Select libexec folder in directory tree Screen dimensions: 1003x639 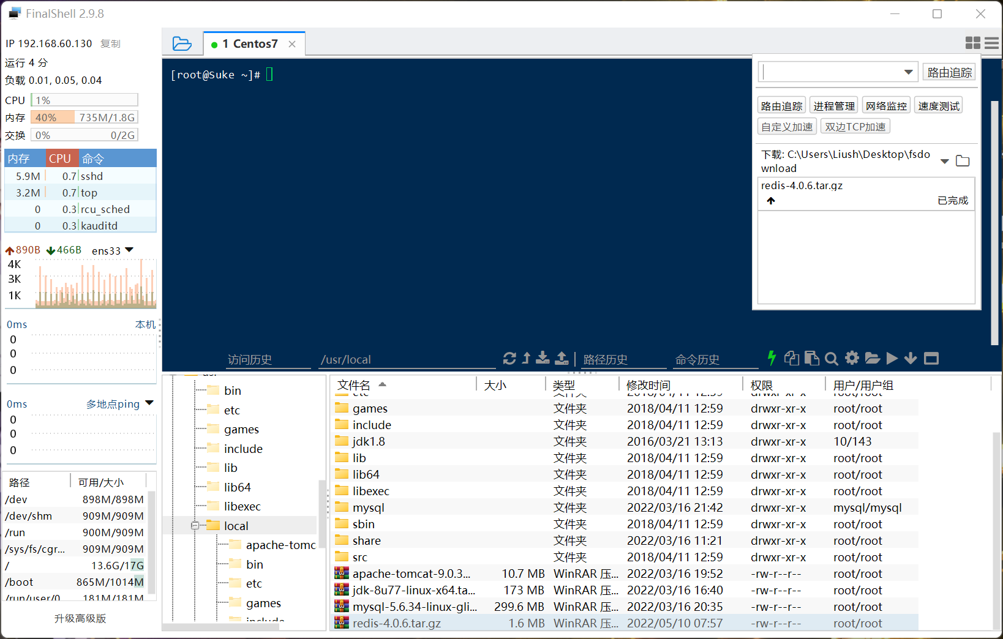pos(235,506)
